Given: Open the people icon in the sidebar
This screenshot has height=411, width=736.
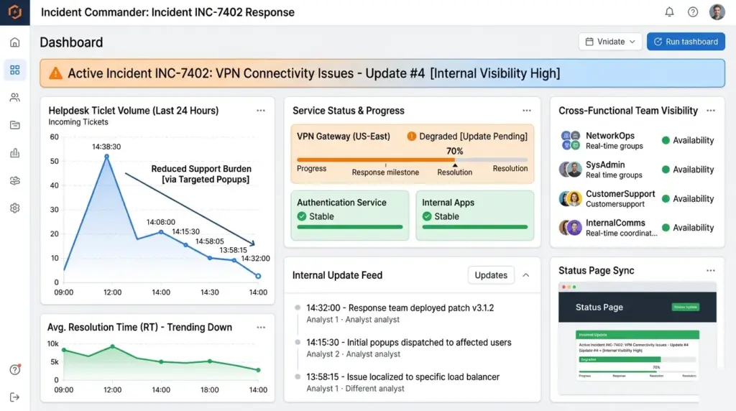Looking at the screenshot, I should [14, 98].
